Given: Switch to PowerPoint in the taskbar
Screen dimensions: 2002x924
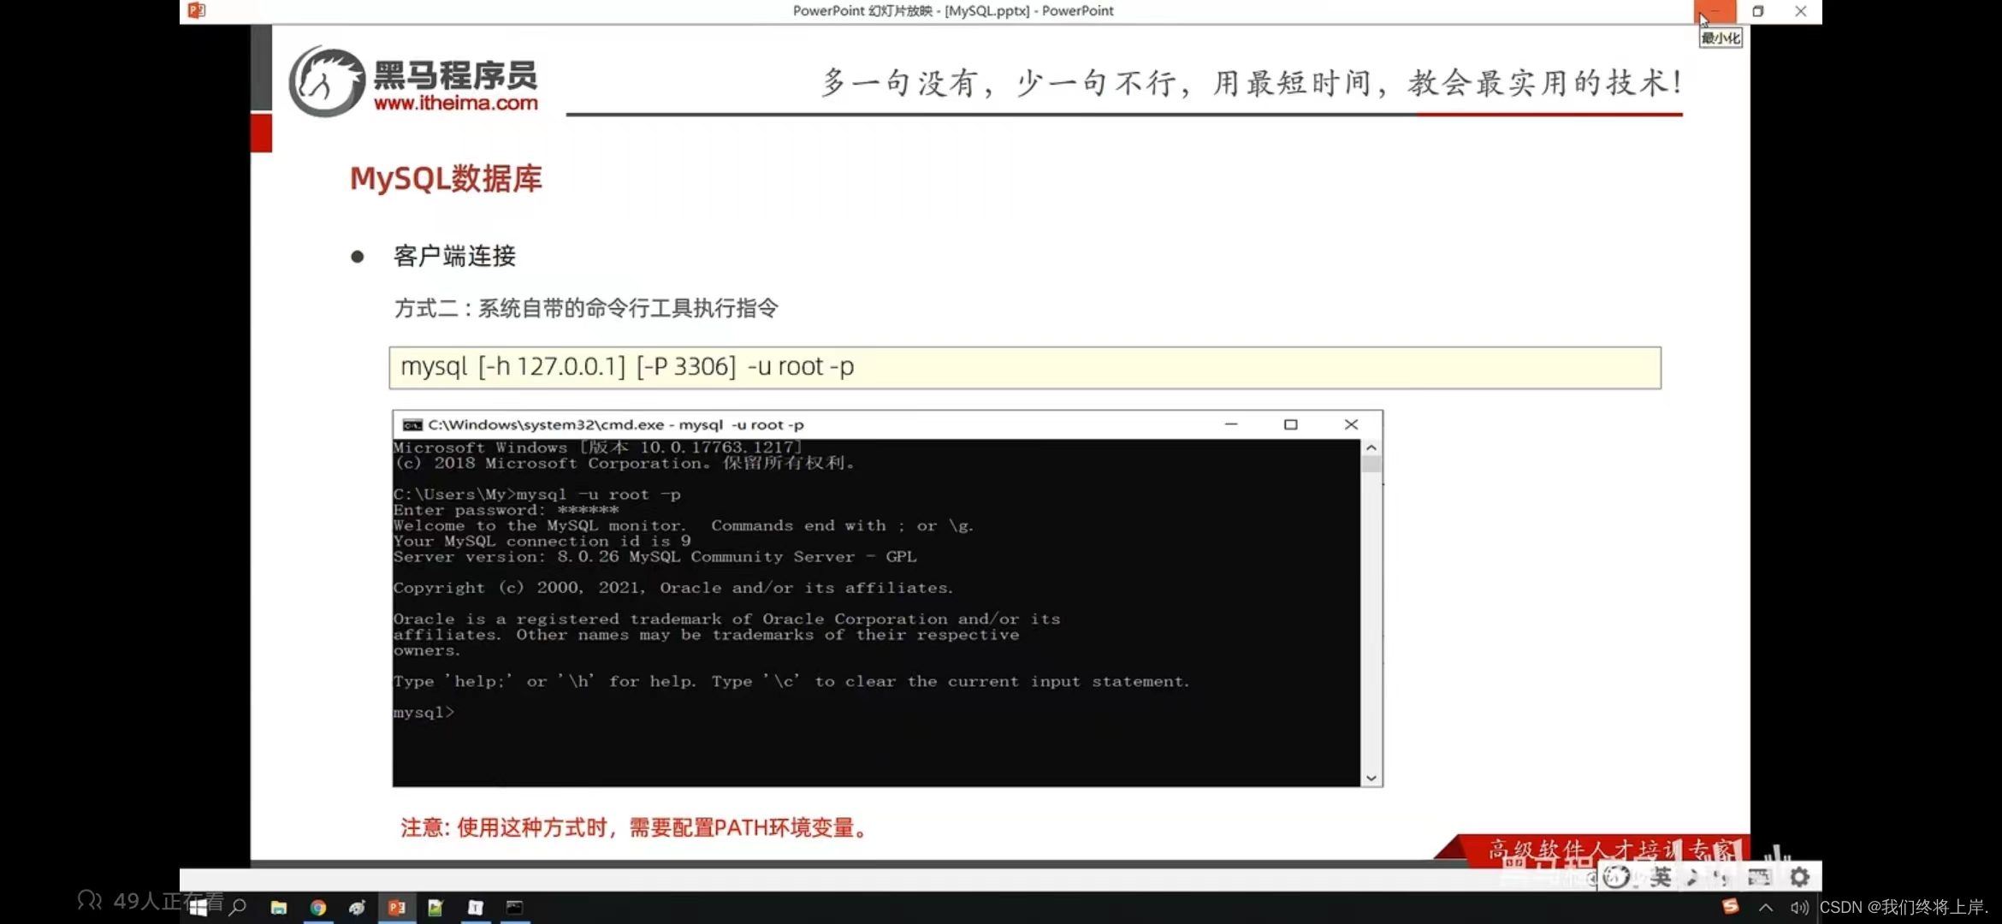Looking at the screenshot, I should pyautogui.click(x=396, y=908).
